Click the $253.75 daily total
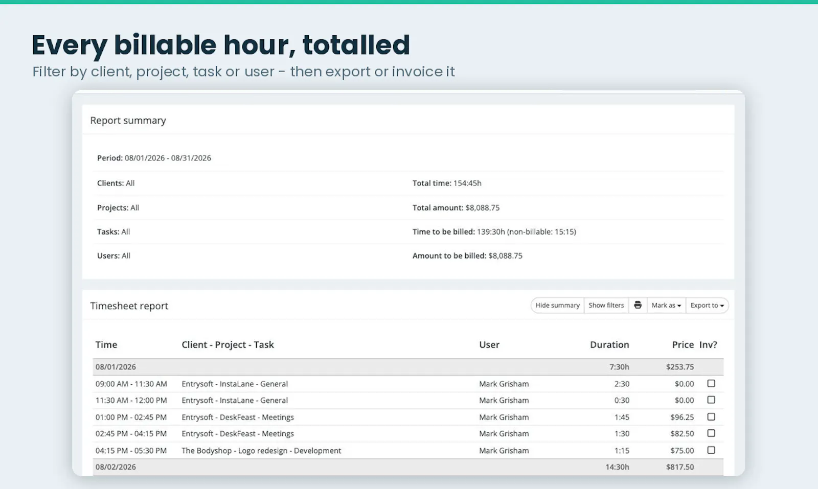 coord(680,367)
